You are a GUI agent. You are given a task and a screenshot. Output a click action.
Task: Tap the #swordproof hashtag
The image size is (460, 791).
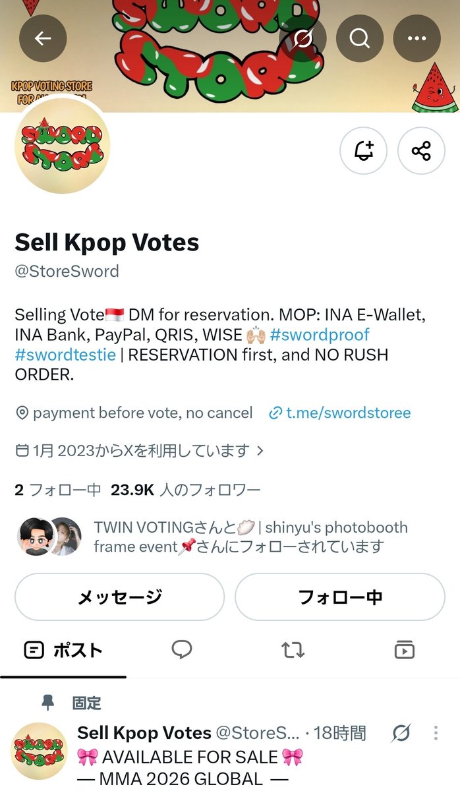click(320, 334)
